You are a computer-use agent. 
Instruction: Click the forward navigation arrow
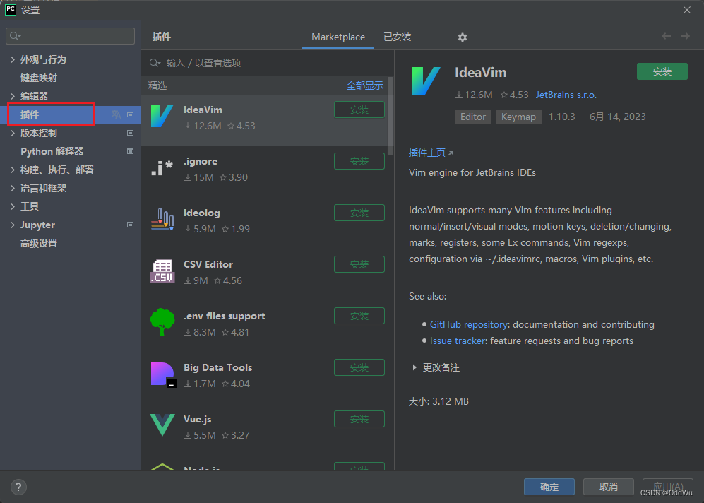tap(685, 36)
